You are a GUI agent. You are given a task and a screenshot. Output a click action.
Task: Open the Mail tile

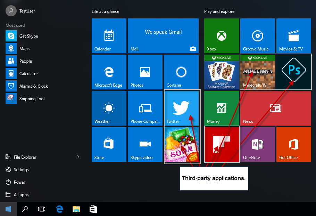tap(163, 36)
